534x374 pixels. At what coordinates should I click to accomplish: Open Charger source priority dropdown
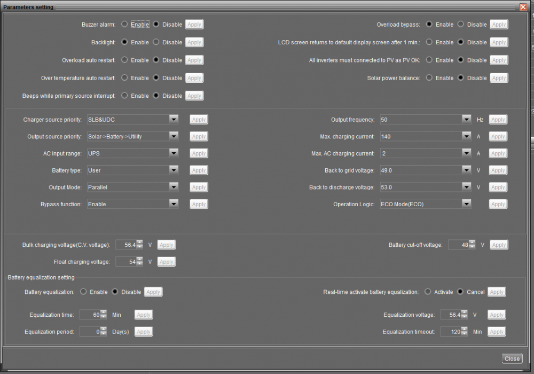point(174,119)
